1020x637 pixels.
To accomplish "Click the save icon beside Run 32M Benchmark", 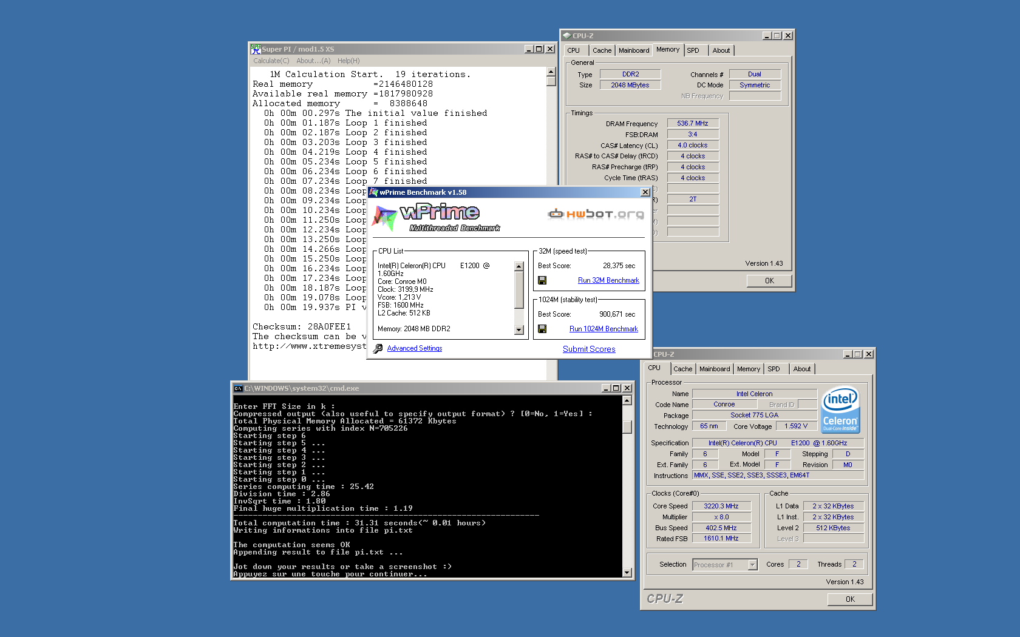I will tap(542, 280).
